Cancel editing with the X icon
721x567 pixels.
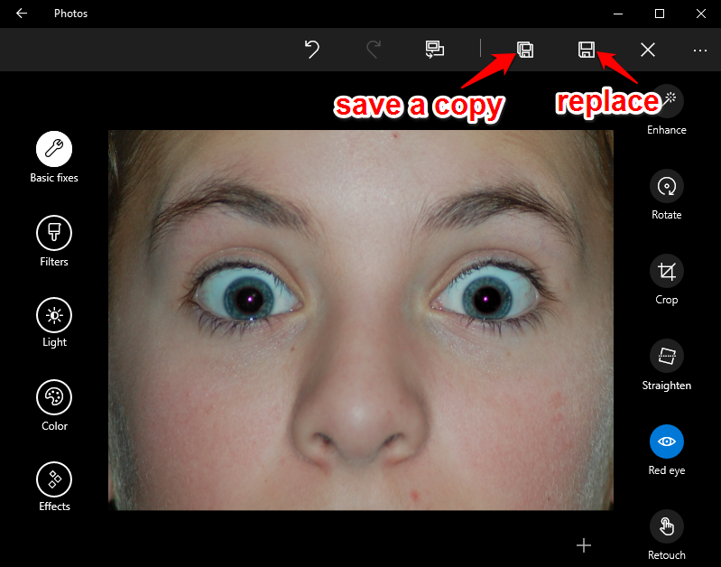(647, 50)
